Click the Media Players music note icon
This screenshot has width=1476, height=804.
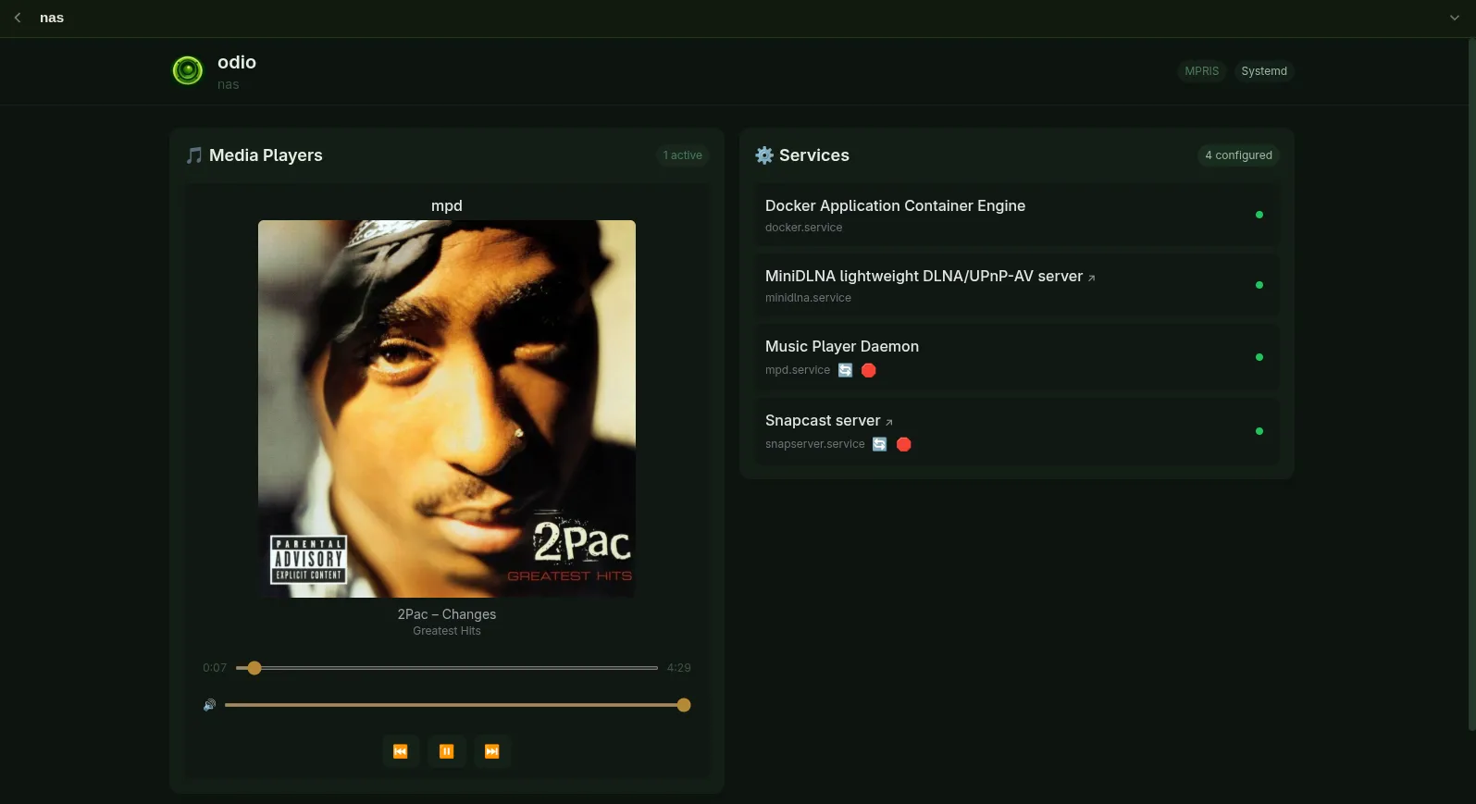[x=193, y=155]
